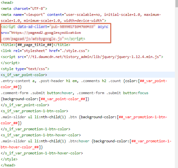The height and width of the screenshot is (168, 178).
Task: Click the </head> closing tag line
Action: click(8, 165)
